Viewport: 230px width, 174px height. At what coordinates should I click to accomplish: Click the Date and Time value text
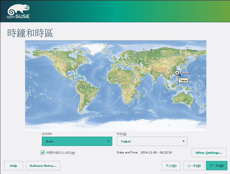click(156, 153)
